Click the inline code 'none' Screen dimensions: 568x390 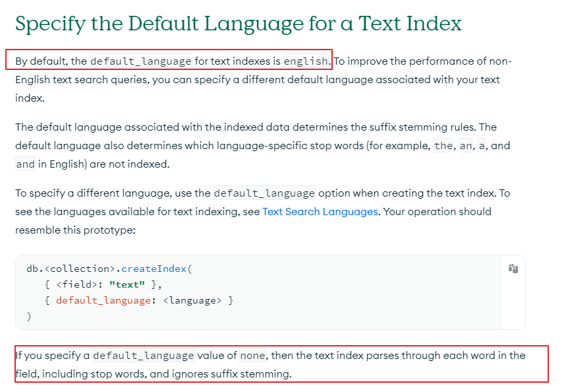click(252, 355)
